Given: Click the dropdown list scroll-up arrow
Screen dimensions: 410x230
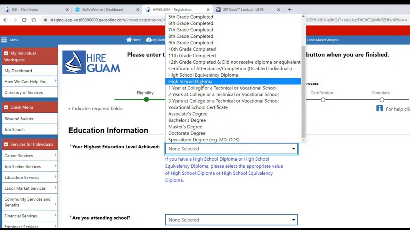Looking at the screenshot, I should 303,16.
